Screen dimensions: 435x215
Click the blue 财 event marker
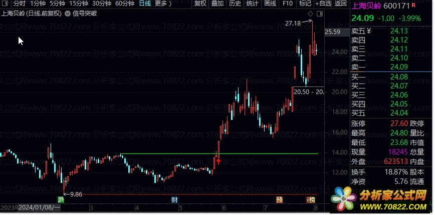174,199
